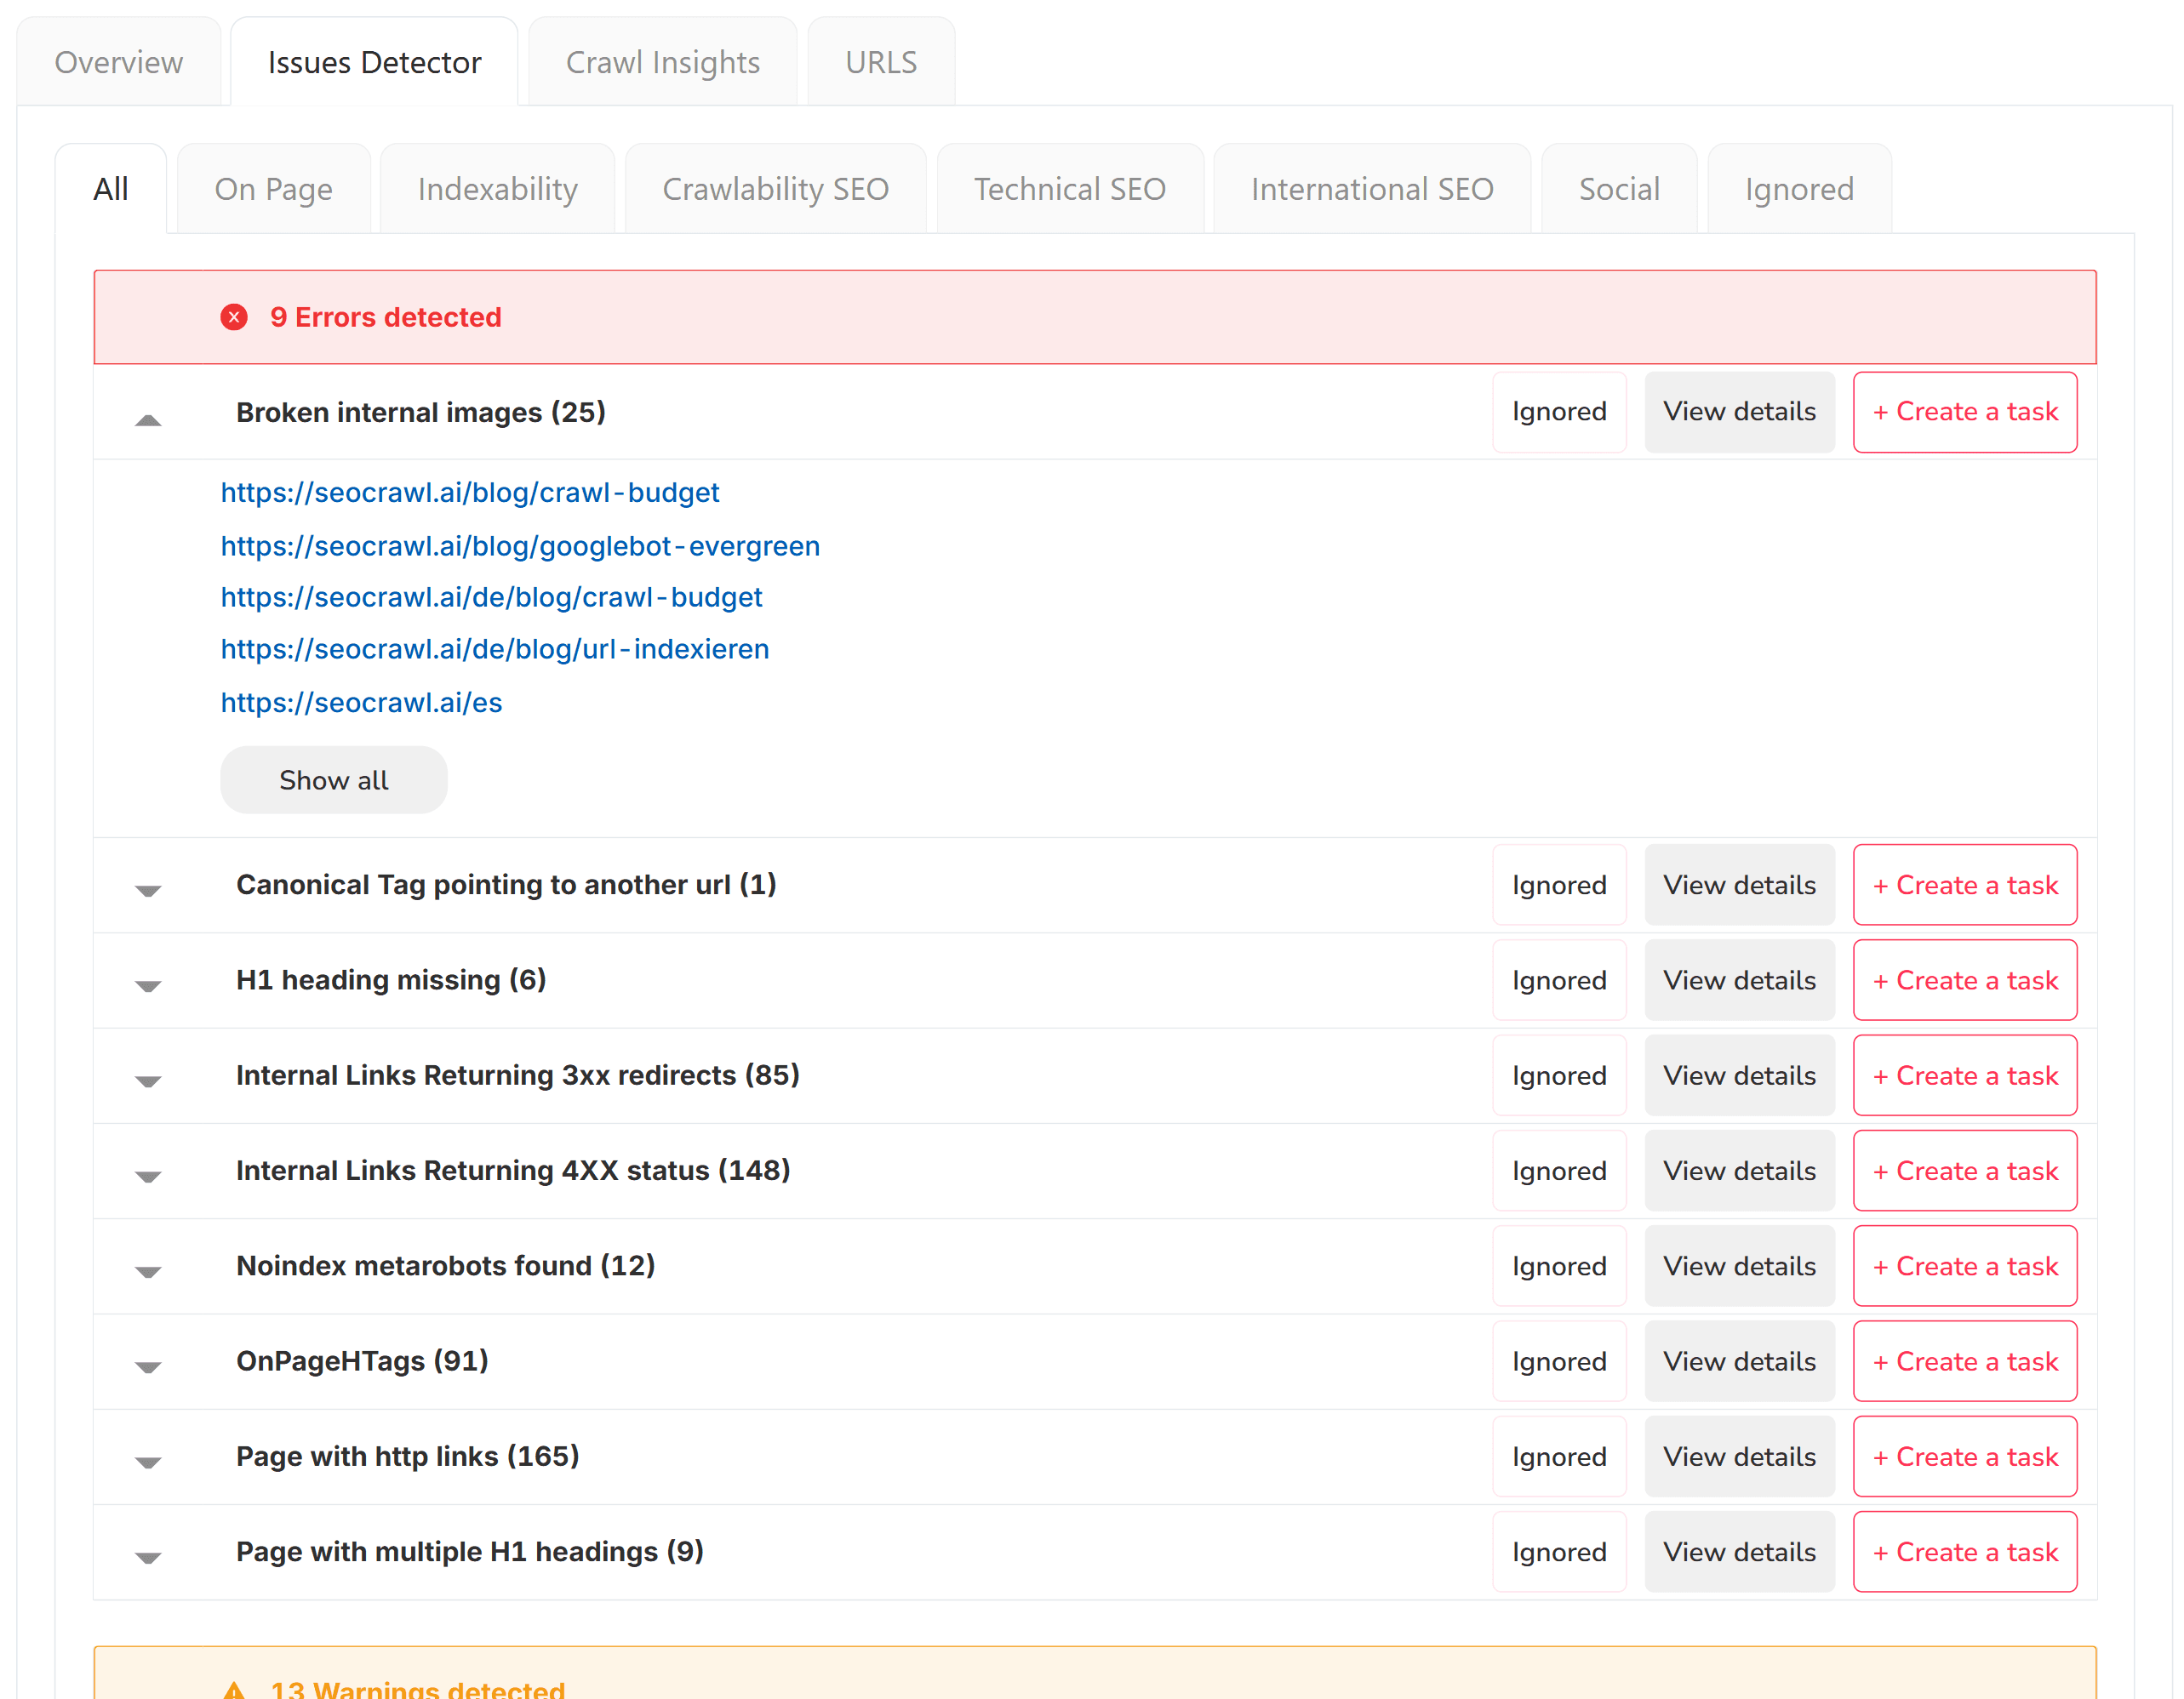Open the Crawl Insights tab
Screen dimensions: 2184x1699
coord(663,62)
